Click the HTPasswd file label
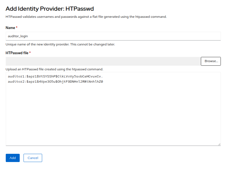Image resolution: width=246 pixels, height=185 pixels. (17, 53)
